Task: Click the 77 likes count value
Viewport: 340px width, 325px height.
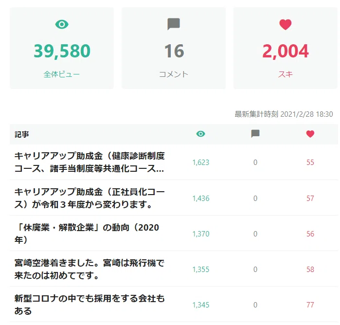Action: 310,305
